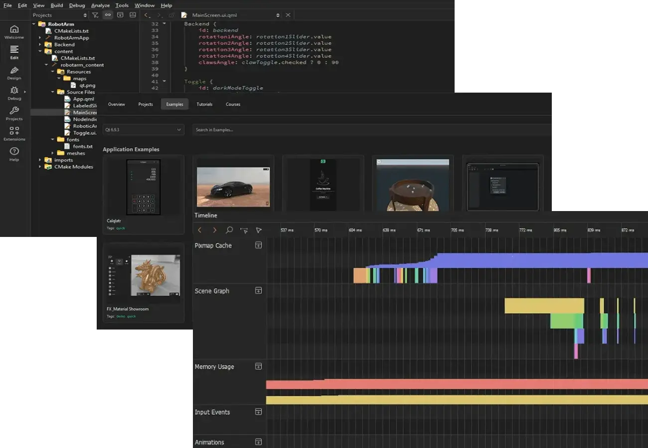Toggle synchronize with editor link button
This screenshot has height=448, width=648.
pos(108,15)
